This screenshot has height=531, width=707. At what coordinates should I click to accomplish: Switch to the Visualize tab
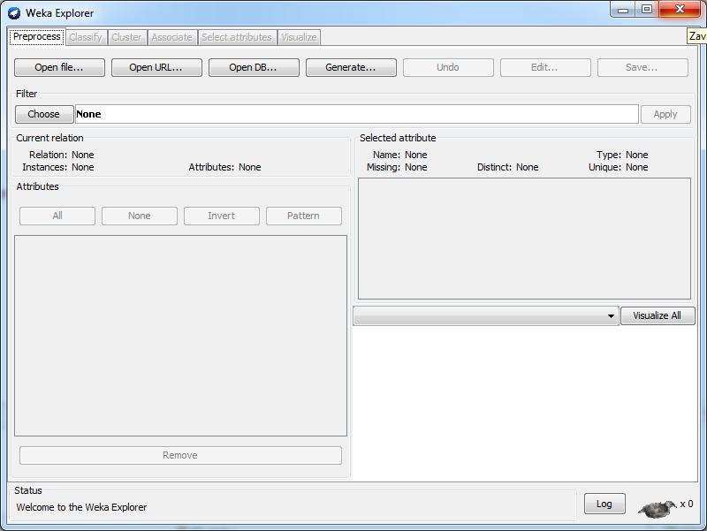click(x=299, y=37)
